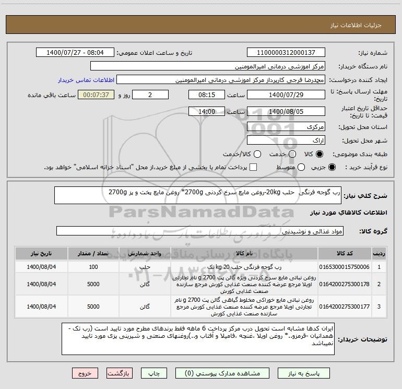Viewport: 402px width, 389px height.
Task: Click the quantity 100 cell
Action: 93,267
